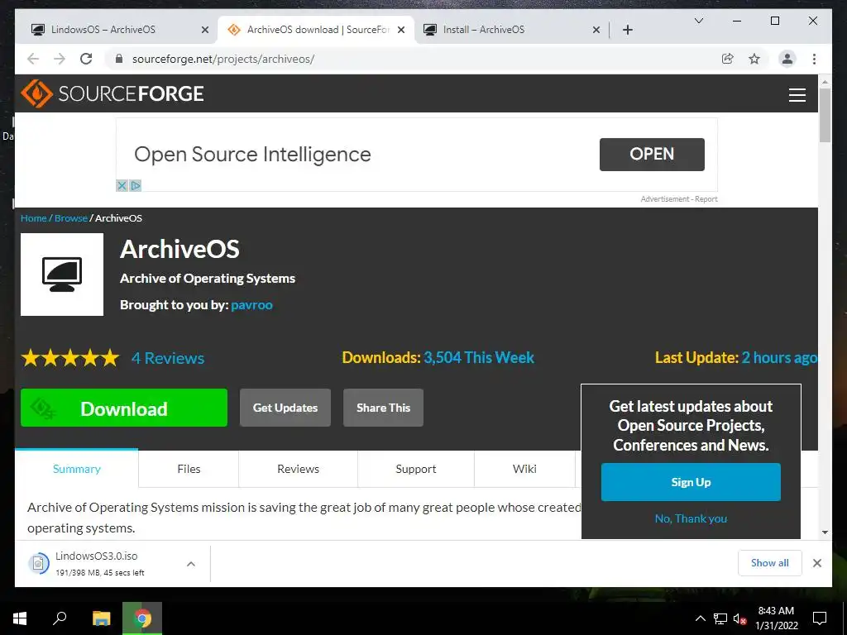This screenshot has width=847, height=635.
Task: Click the green Download button
Action: pos(124,408)
